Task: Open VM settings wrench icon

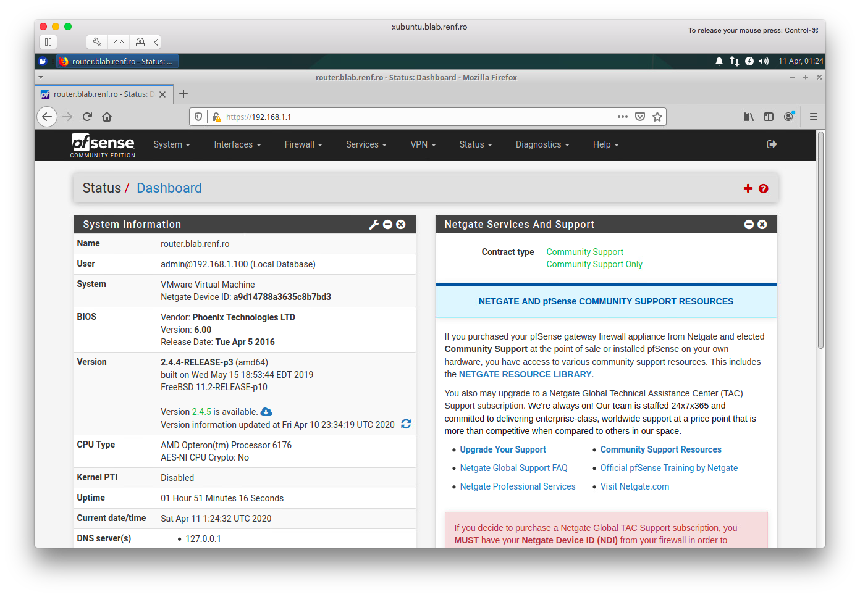Action: coord(97,42)
